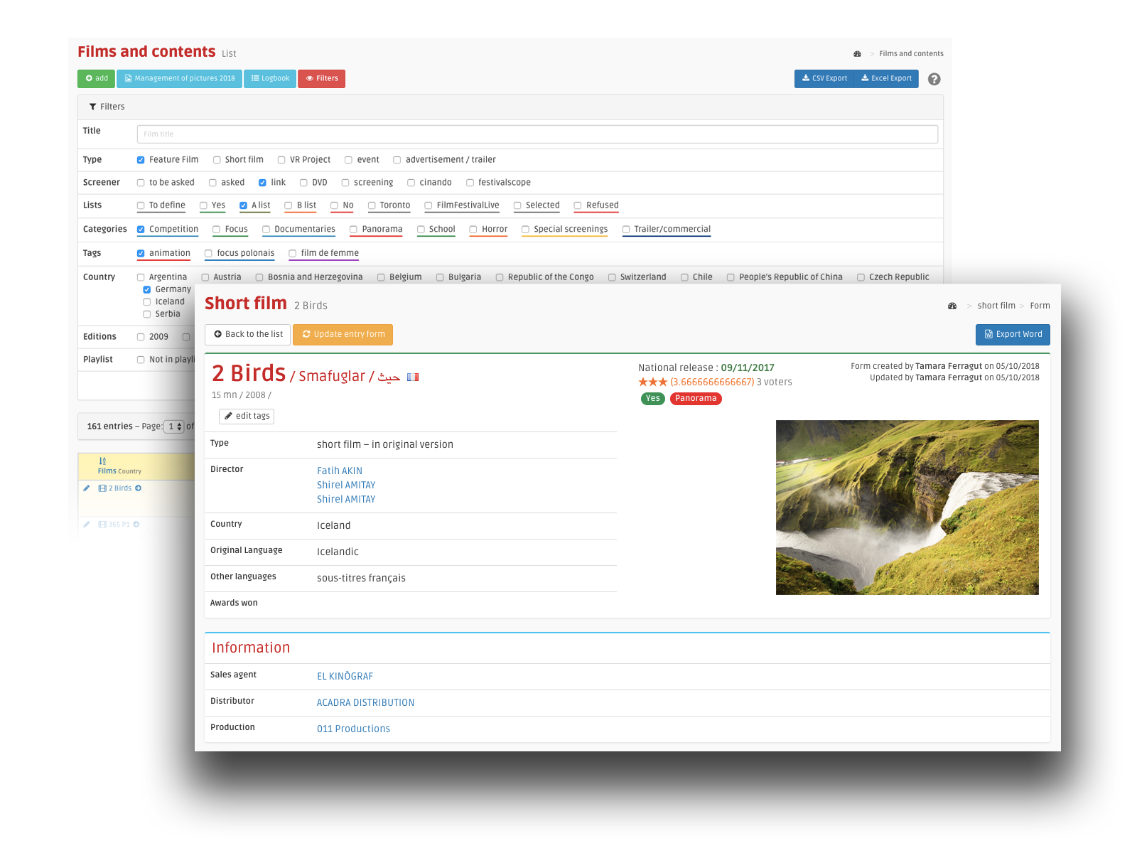Click the French flag icon beside film title
The image size is (1137, 853).
click(413, 377)
